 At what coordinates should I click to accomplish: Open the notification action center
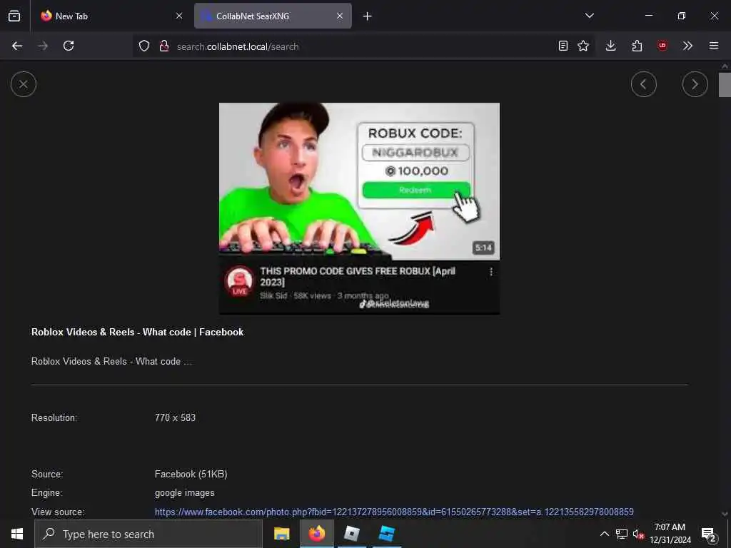tap(709, 534)
